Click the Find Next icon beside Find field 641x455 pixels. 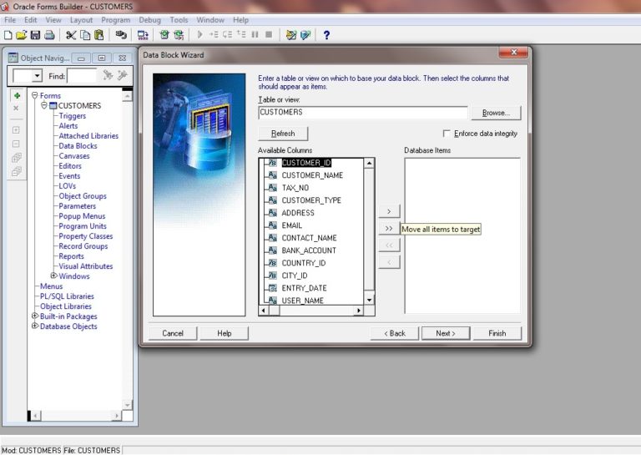click(108, 75)
